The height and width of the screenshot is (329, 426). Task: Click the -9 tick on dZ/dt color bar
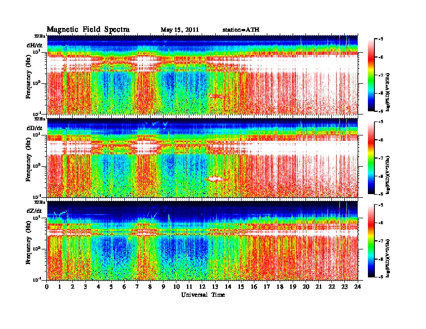(x=381, y=277)
